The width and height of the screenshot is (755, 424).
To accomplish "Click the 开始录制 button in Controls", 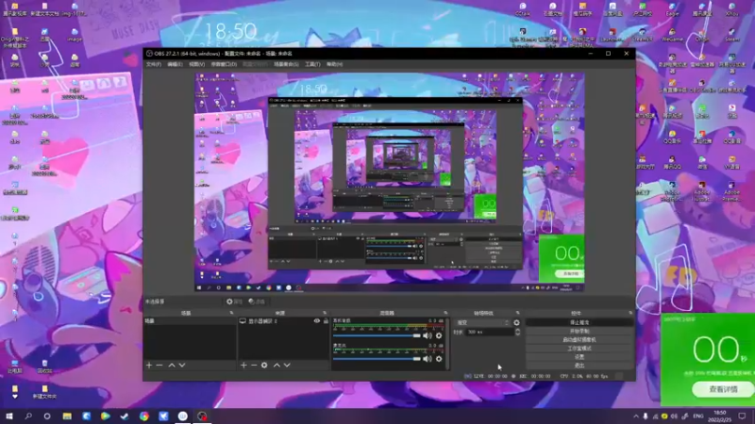I will coord(579,332).
